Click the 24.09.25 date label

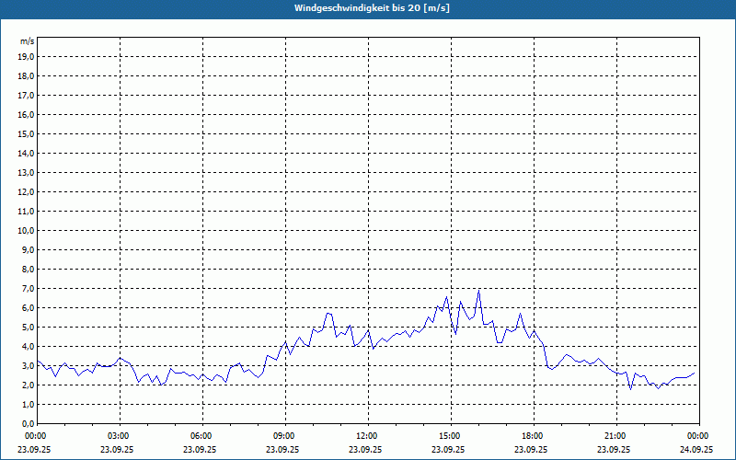[x=696, y=450]
